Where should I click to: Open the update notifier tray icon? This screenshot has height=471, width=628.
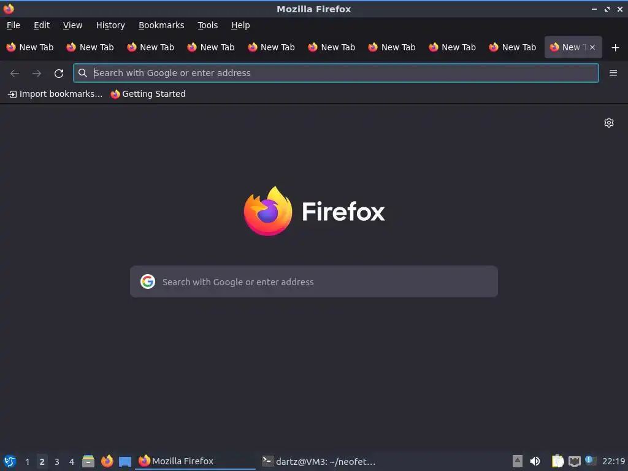591,461
